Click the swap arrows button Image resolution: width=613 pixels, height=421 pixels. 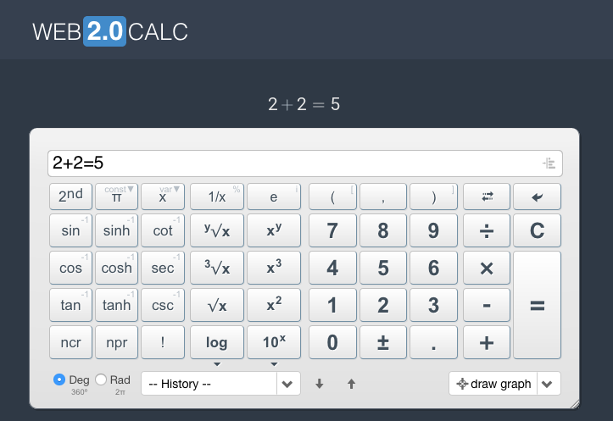pyautogui.click(x=487, y=197)
